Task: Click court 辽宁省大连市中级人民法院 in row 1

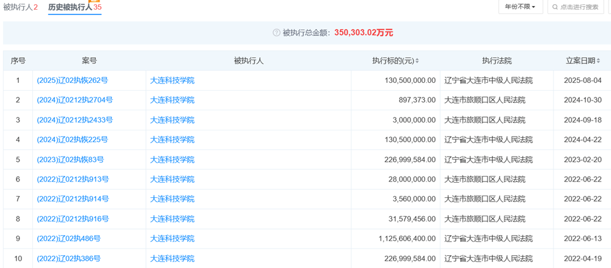Action: (489, 81)
